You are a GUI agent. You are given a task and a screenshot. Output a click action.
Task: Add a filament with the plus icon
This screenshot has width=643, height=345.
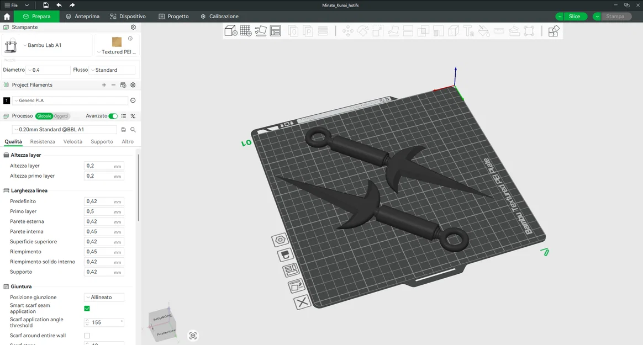[x=104, y=85]
